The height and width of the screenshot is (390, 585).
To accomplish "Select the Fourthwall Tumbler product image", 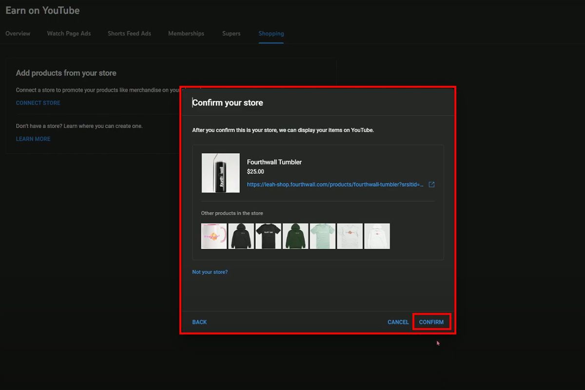I will click(220, 173).
